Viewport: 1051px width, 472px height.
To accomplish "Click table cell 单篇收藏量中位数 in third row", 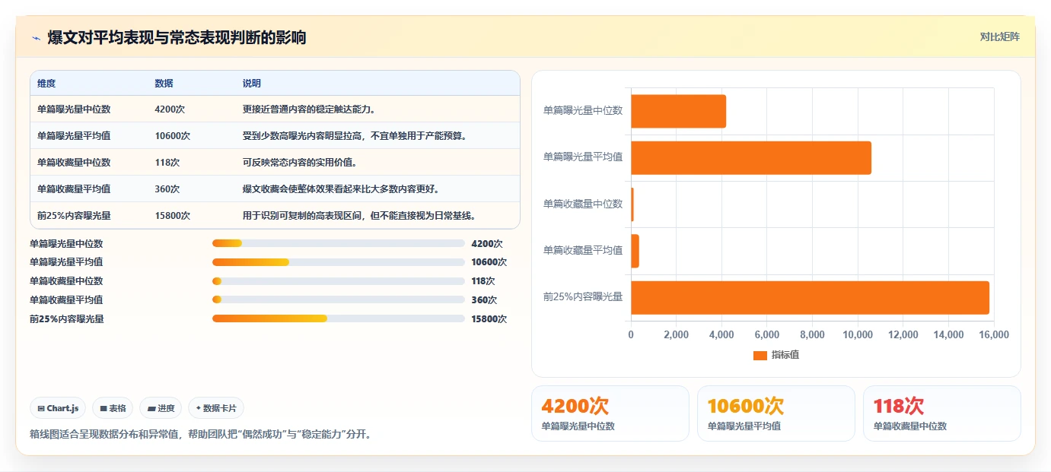I will point(74,162).
